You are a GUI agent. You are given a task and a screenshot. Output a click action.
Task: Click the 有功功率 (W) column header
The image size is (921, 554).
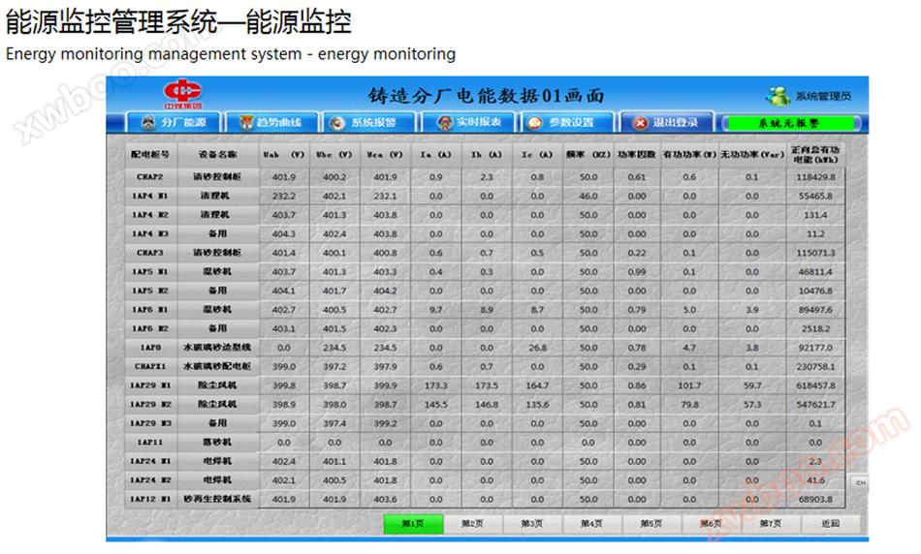[x=689, y=154]
